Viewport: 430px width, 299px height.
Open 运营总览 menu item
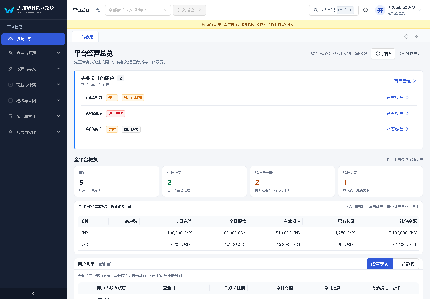[x=33, y=39]
